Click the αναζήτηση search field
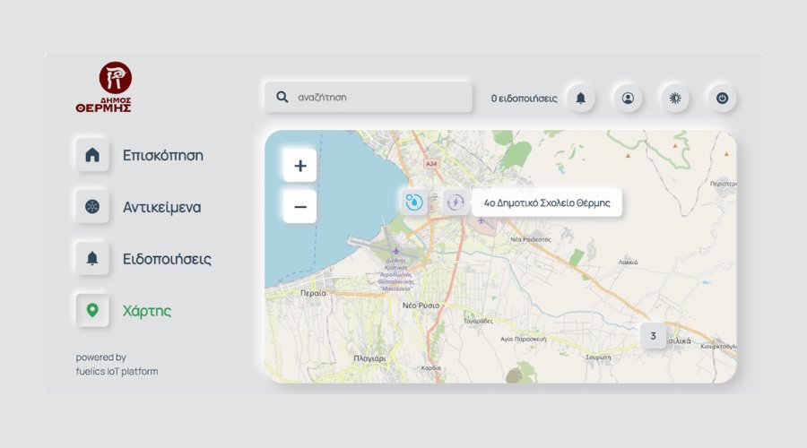Image resolution: width=807 pixels, height=448 pixels. click(x=377, y=98)
